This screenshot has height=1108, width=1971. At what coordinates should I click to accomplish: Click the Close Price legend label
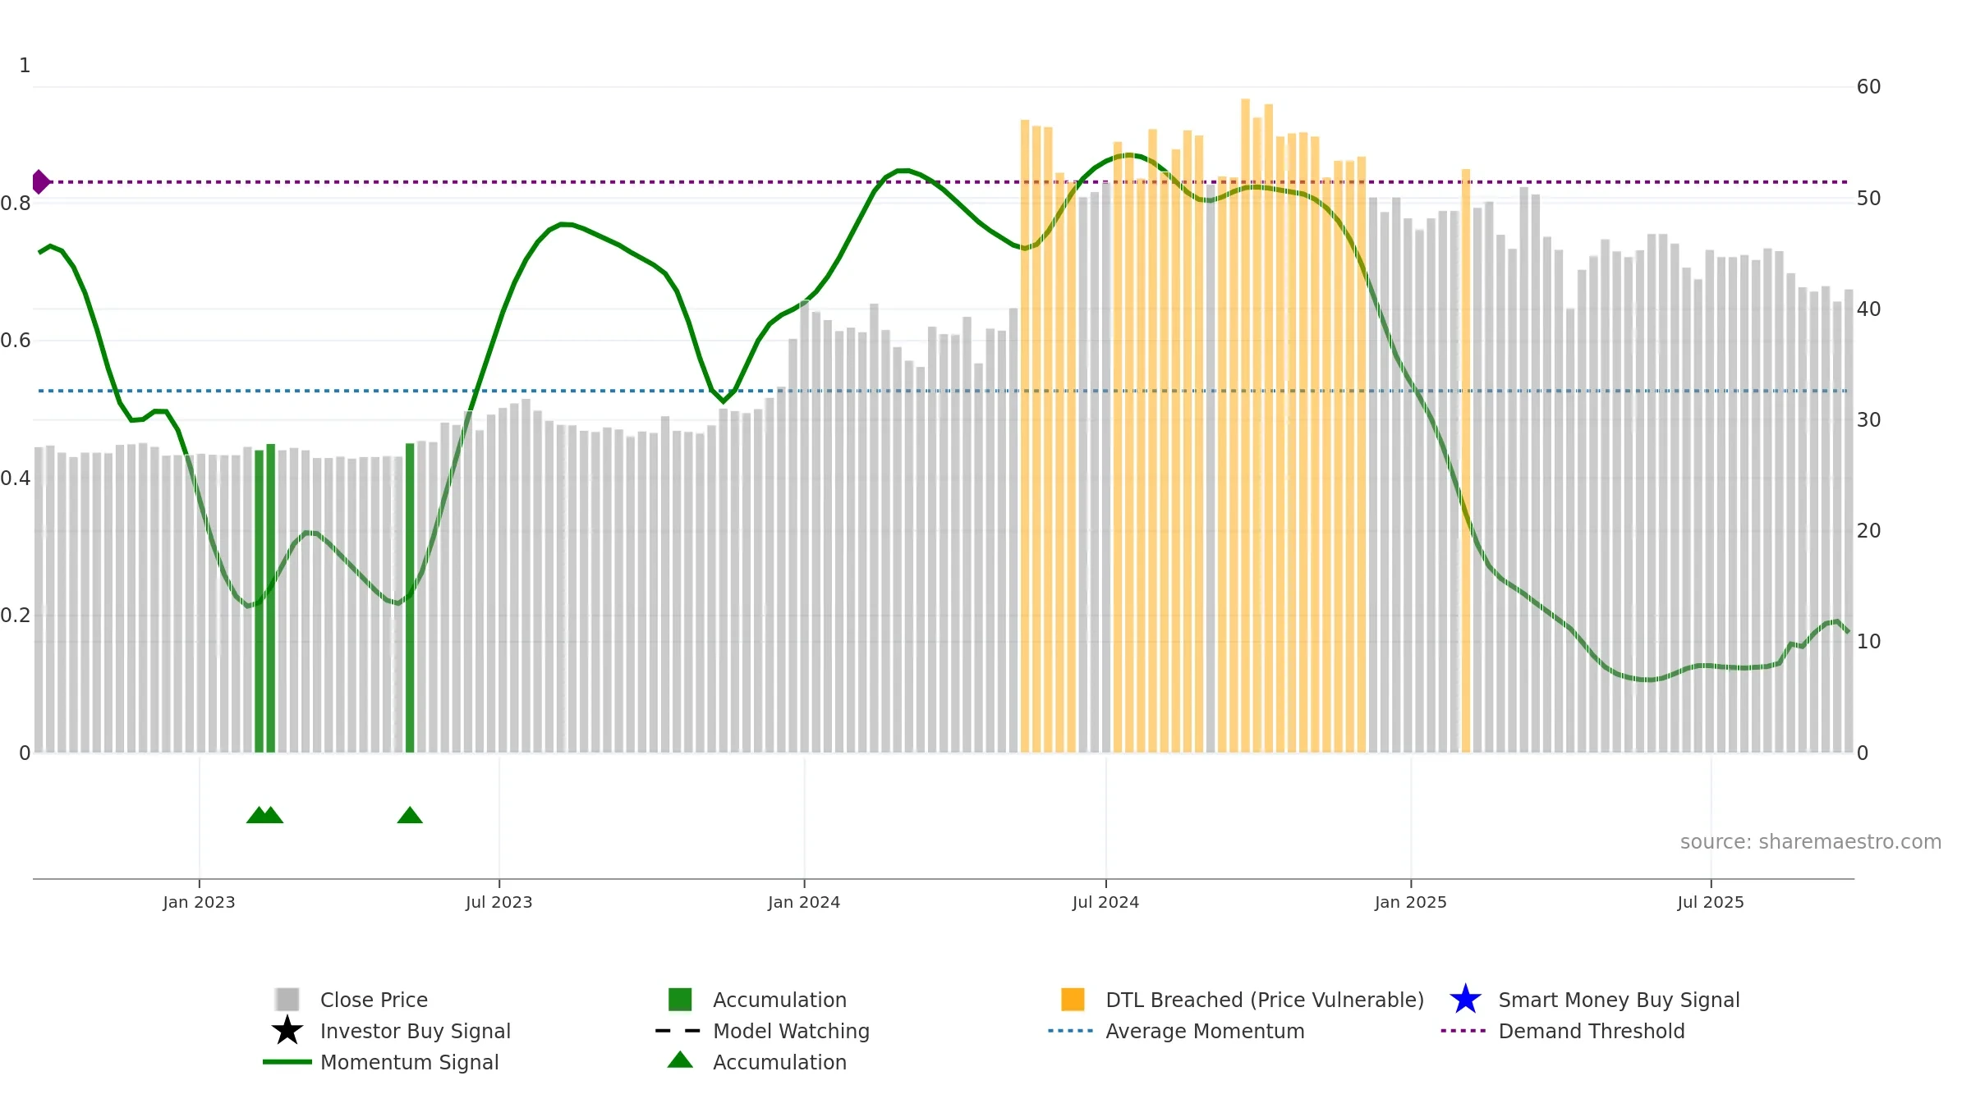click(x=374, y=1000)
